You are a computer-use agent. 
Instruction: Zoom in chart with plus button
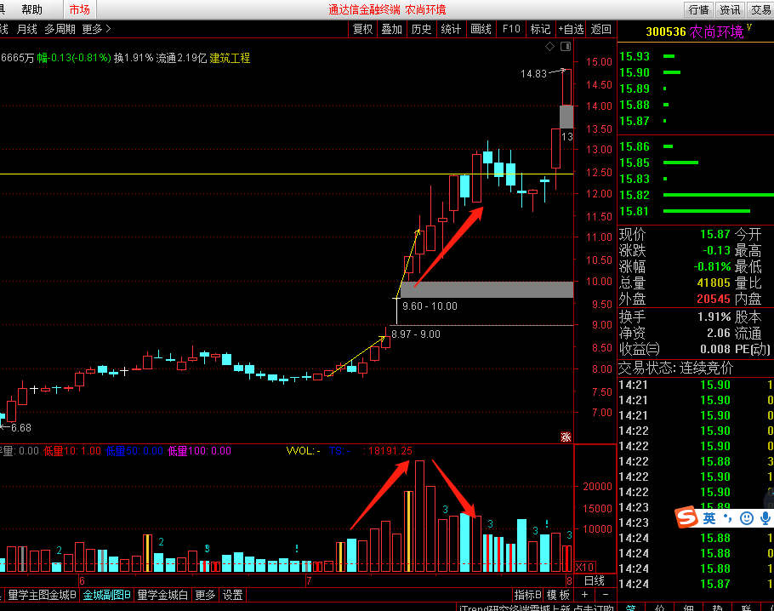(x=585, y=595)
